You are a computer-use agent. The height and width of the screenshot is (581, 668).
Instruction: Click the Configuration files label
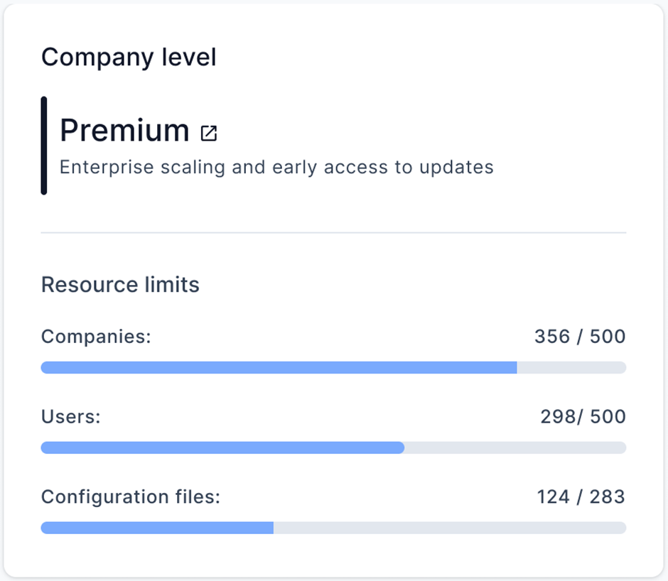tap(131, 496)
